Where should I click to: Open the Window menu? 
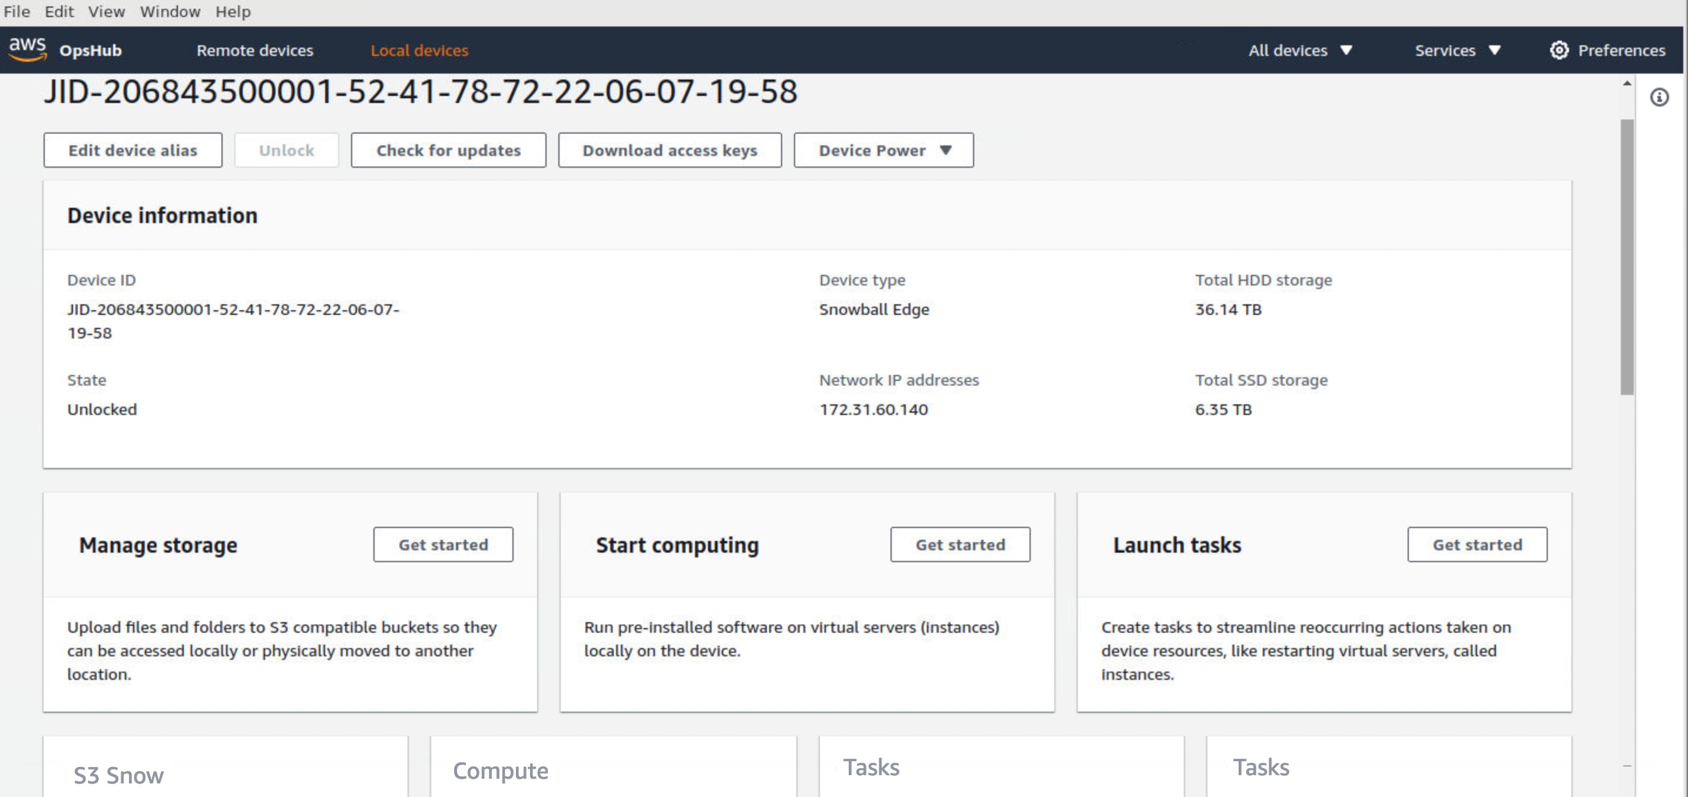170,12
